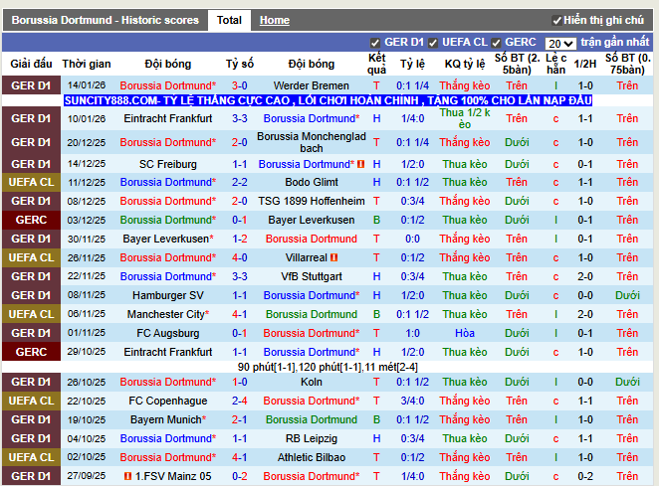
Task: Click red card icon before 1.FSV Mainz 05
Action: 128,476
